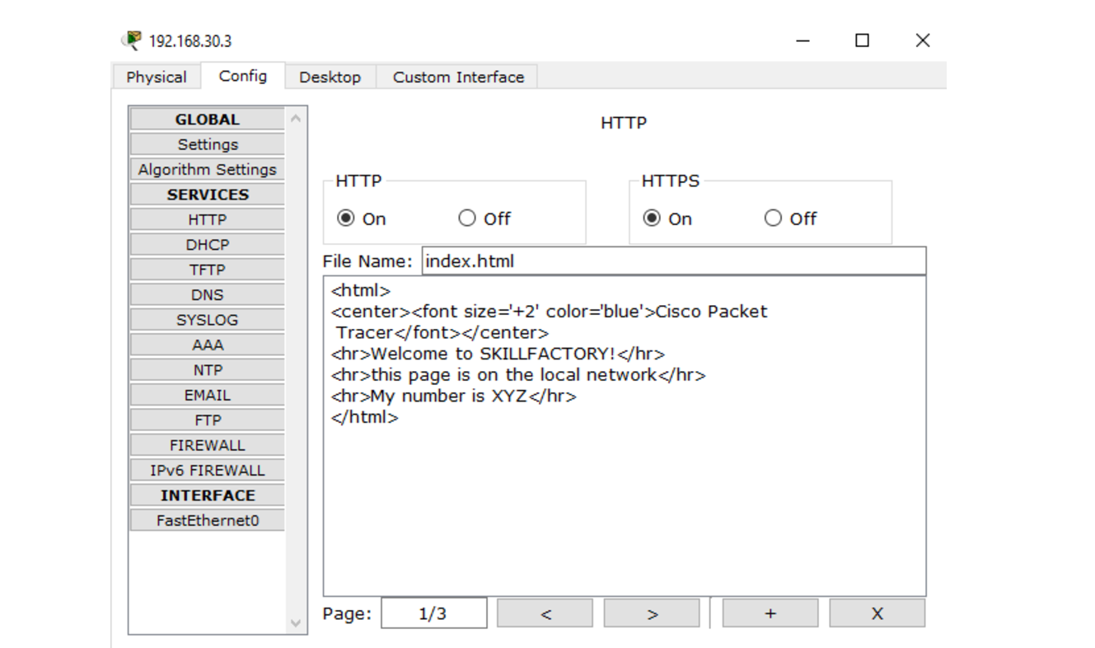
Task: Click the File Name input field
Action: coord(673,261)
